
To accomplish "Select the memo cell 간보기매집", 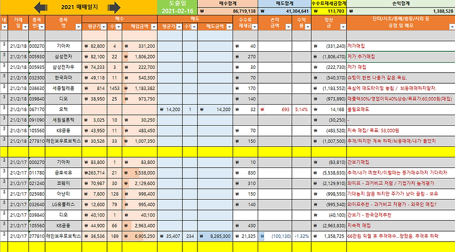I will [x=401, y=162].
